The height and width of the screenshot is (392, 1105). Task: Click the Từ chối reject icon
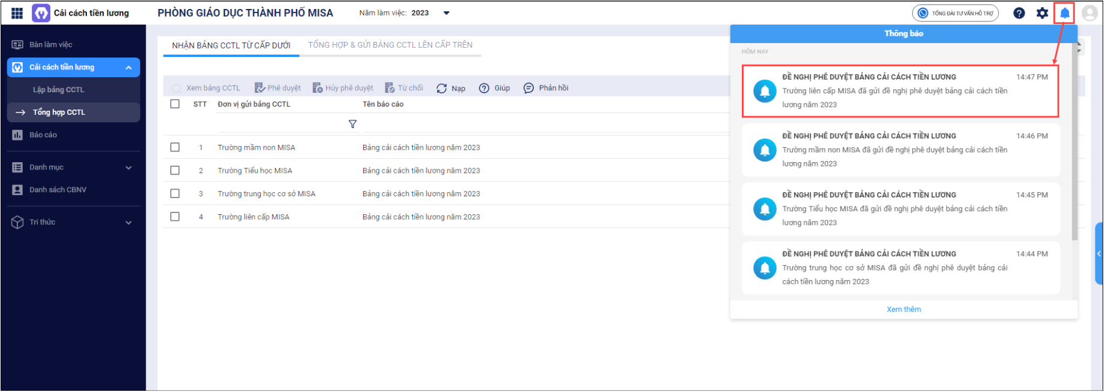click(x=390, y=88)
